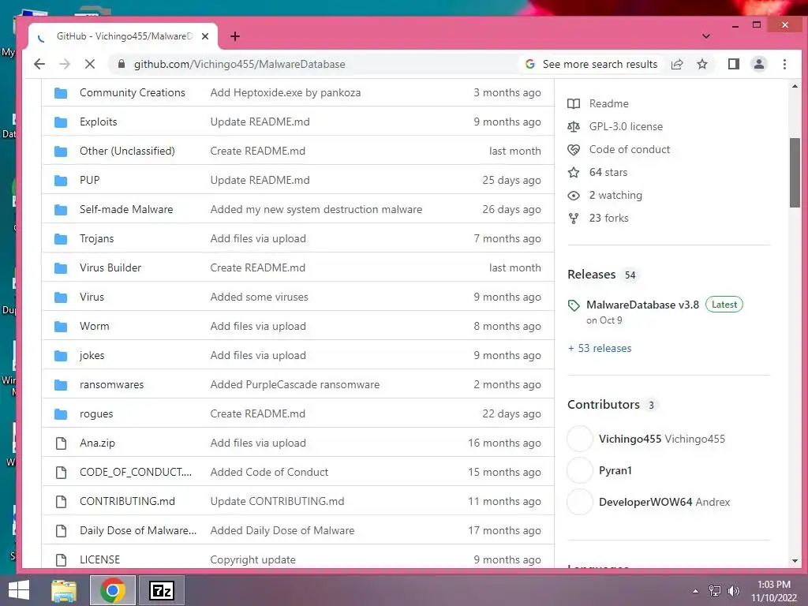Open File Explorer from the taskbar
The height and width of the screenshot is (606, 808).
click(65, 590)
